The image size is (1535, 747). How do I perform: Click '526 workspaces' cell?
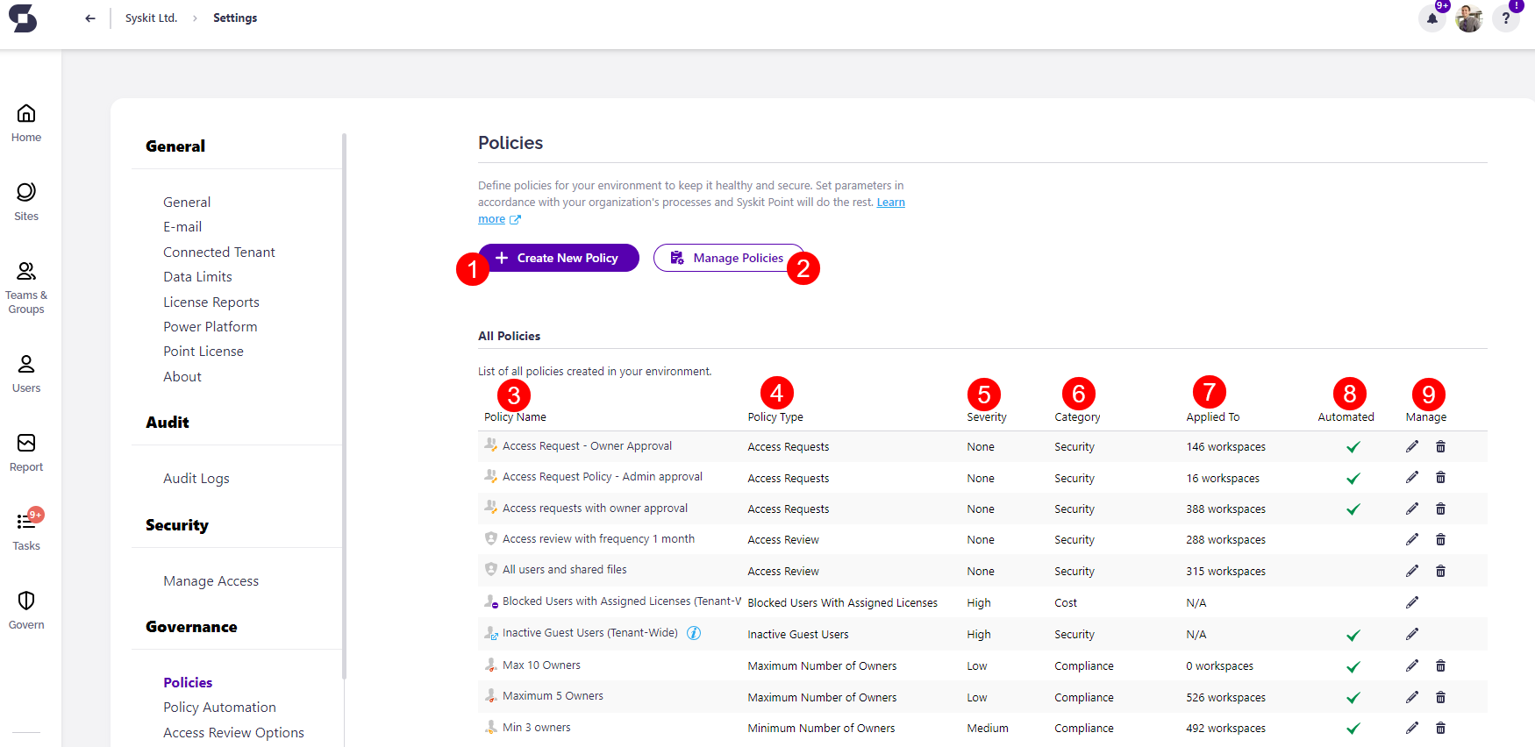click(x=1226, y=697)
